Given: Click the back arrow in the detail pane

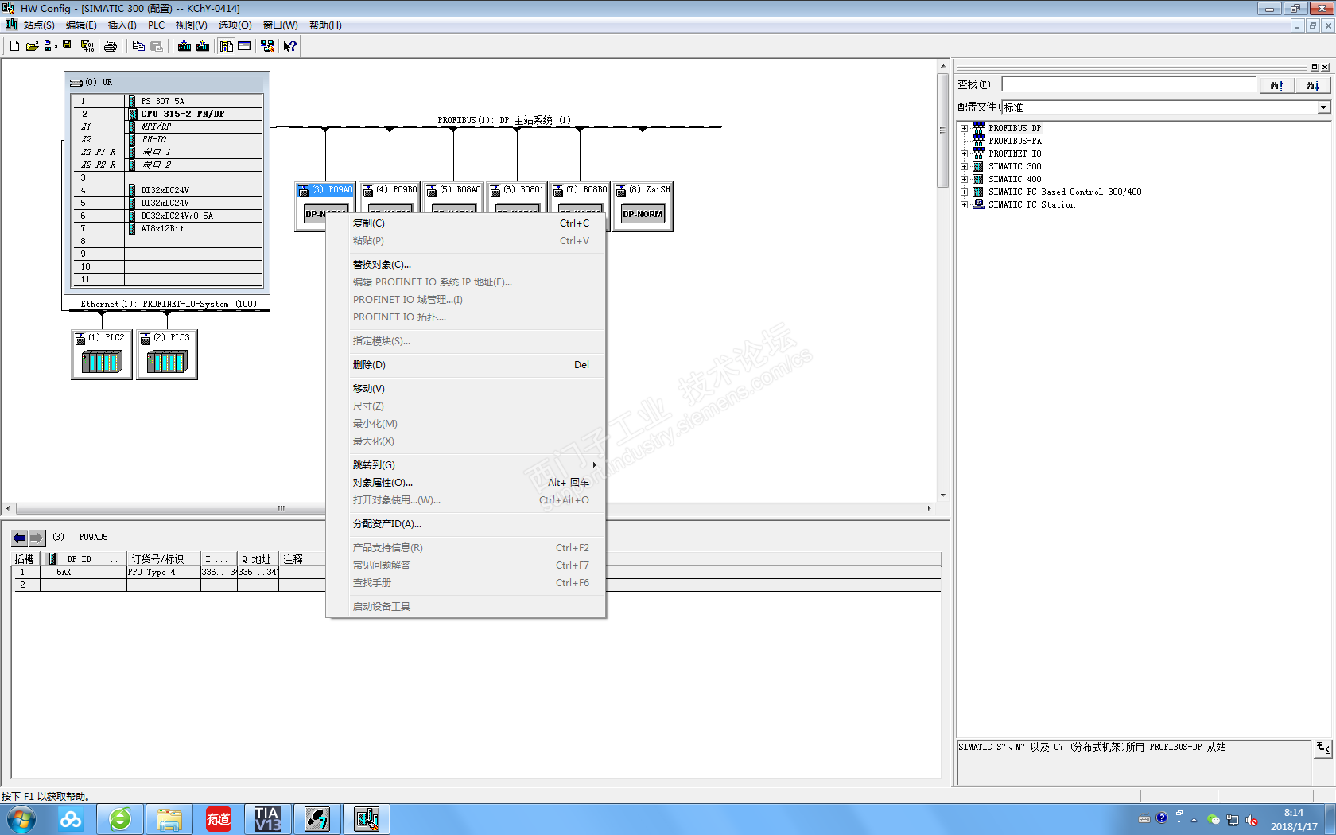Looking at the screenshot, I should [19, 538].
